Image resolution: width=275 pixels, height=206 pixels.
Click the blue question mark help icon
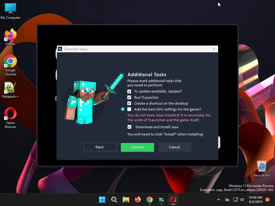(123, 109)
